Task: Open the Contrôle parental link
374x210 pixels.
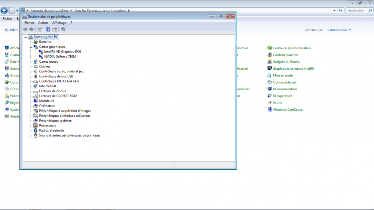Action: point(285,55)
